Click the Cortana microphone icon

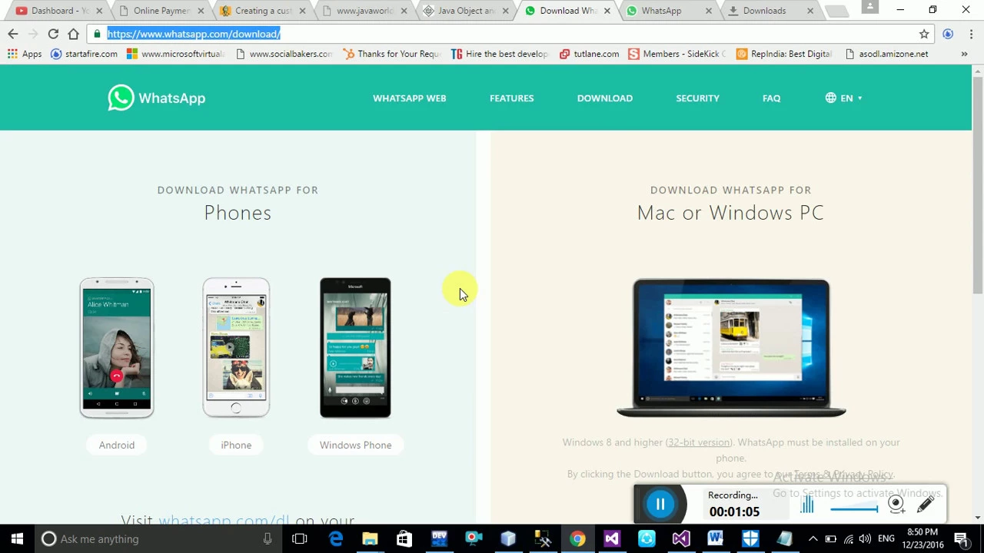268,539
